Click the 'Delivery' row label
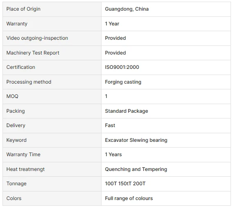 16,125
